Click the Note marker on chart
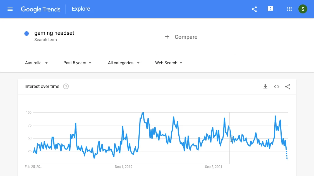 232,138
